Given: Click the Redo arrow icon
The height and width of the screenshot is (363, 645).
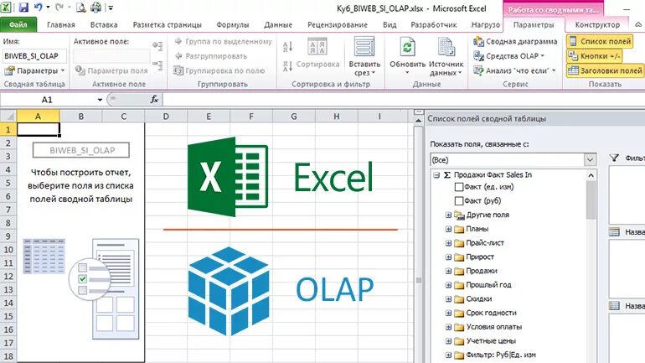Looking at the screenshot, I should pyautogui.click(x=59, y=8).
